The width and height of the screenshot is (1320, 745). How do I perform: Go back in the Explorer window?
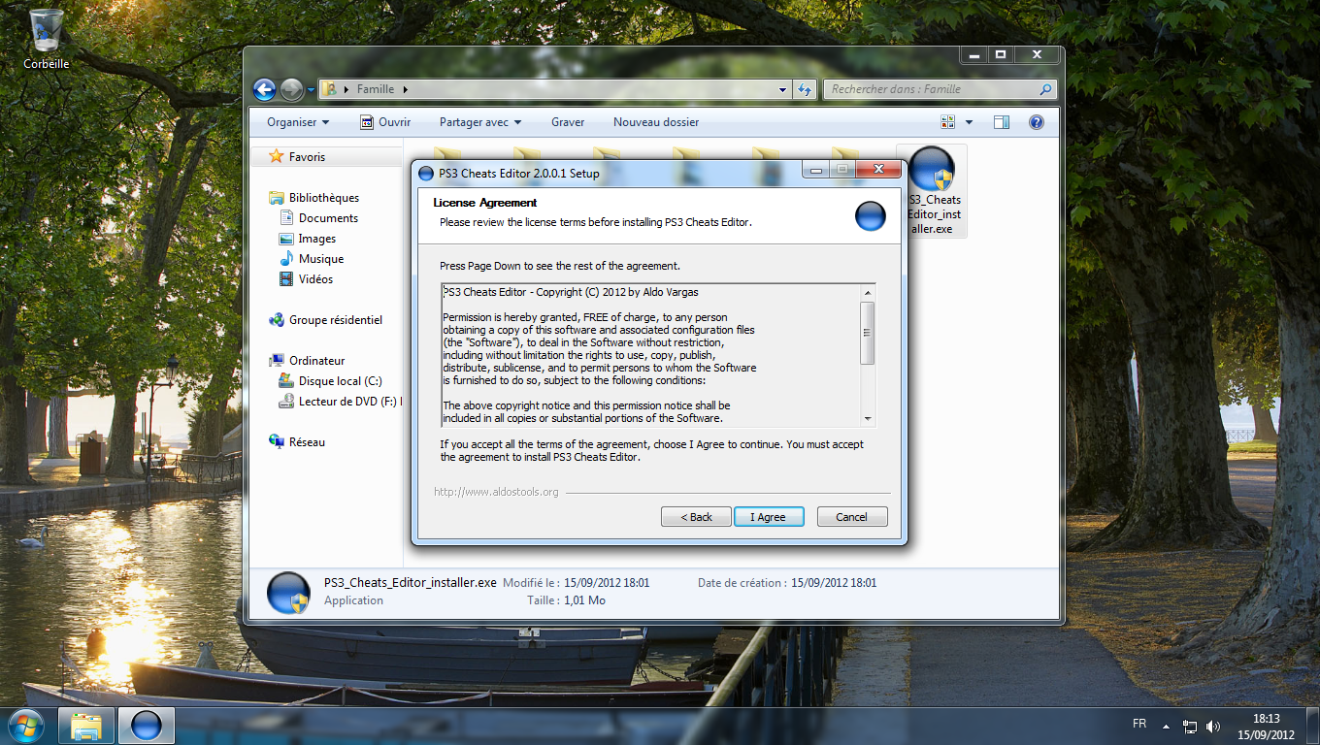tap(264, 89)
